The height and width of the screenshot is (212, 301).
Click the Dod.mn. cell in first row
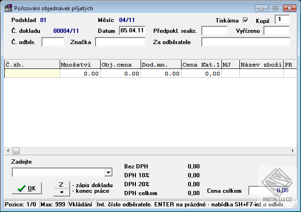click(x=161, y=74)
